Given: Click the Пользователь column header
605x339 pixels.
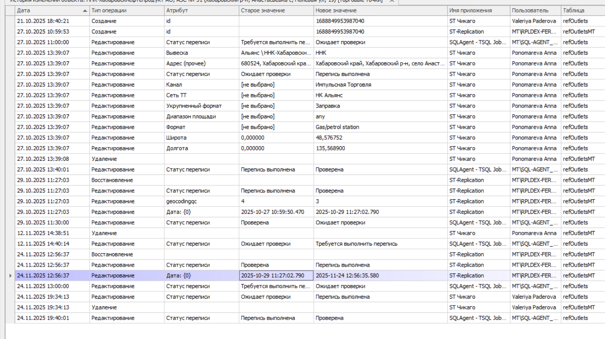Looking at the screenshot, I should [536, 11].
